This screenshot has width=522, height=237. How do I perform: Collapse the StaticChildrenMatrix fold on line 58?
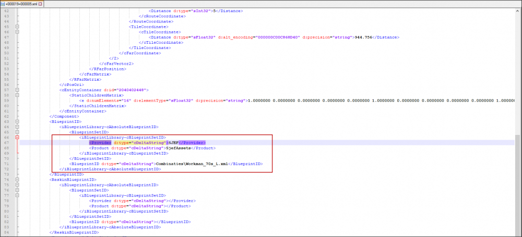tap(17, 95)
